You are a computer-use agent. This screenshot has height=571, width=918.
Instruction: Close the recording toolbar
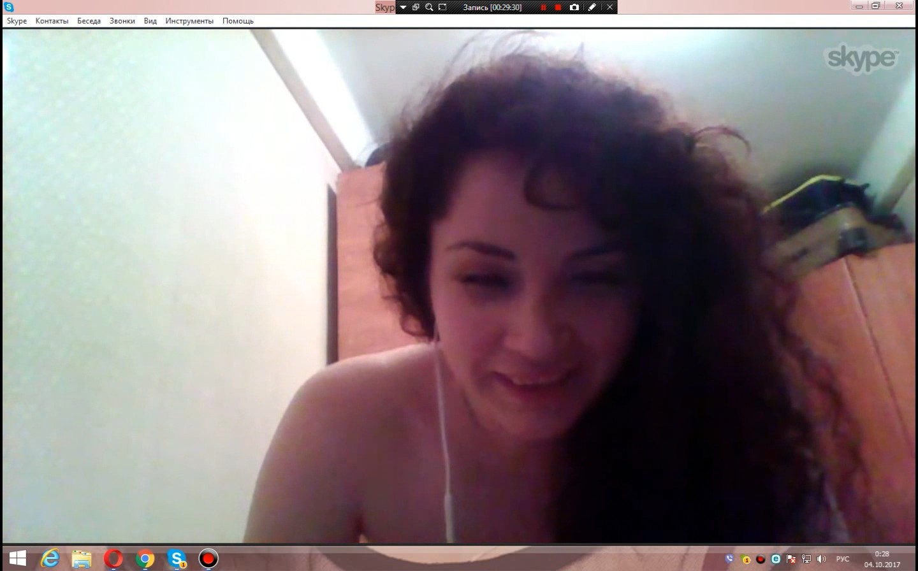(x=609, y=8)
